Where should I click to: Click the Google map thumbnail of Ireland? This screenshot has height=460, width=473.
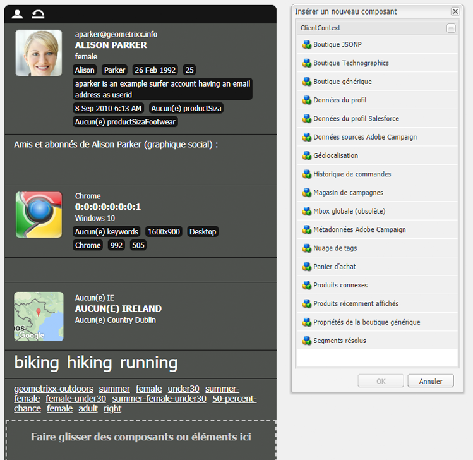(x=39, y=317)
